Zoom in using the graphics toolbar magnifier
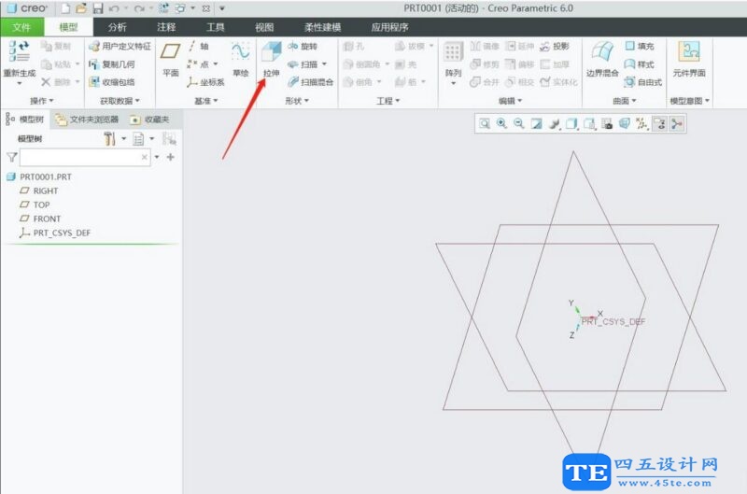Screen dimensions: 747x494 tap(501, 123)
